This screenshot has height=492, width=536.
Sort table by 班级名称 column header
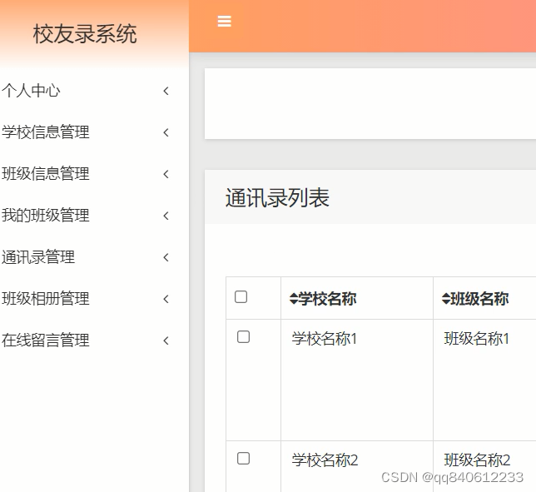click(x=475, y=299)
